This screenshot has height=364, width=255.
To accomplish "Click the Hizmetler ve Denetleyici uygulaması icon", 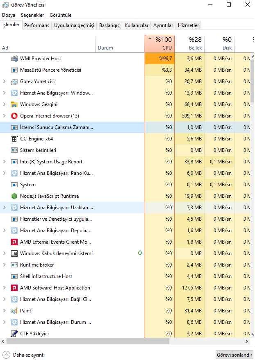I will [x=14, y=219].
